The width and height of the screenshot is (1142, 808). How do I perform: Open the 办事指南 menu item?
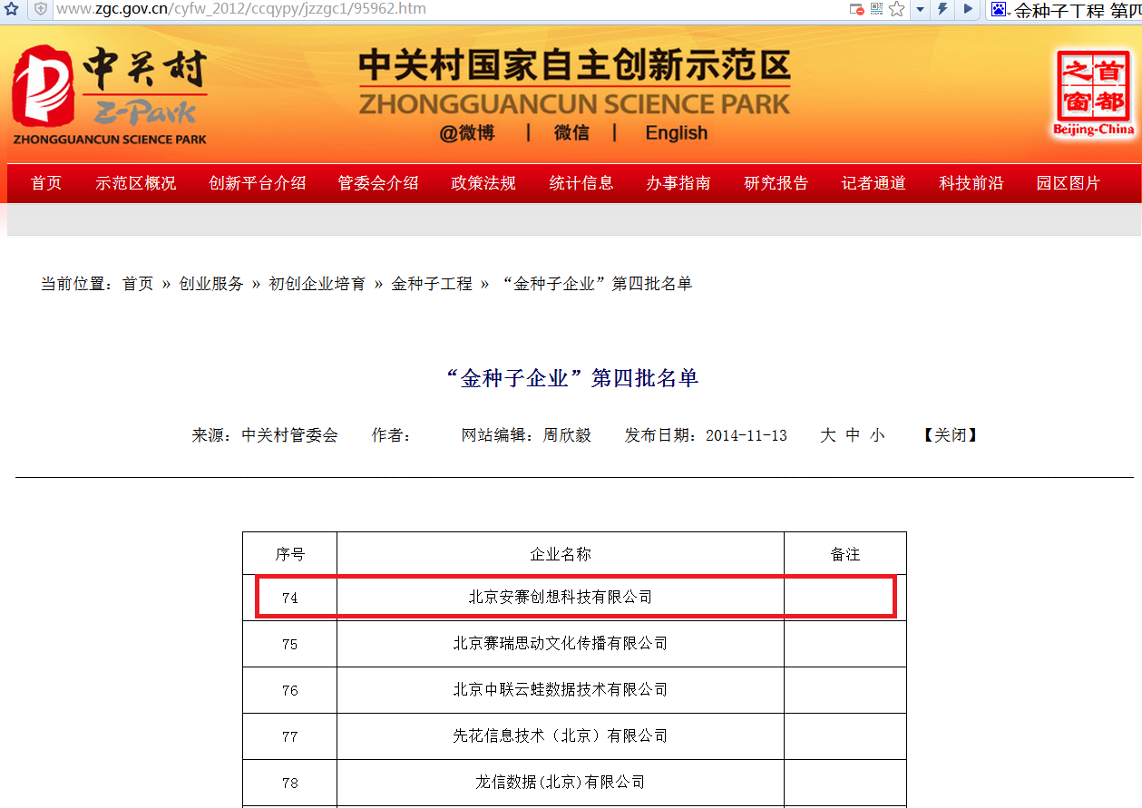click(x=678, y=183)
